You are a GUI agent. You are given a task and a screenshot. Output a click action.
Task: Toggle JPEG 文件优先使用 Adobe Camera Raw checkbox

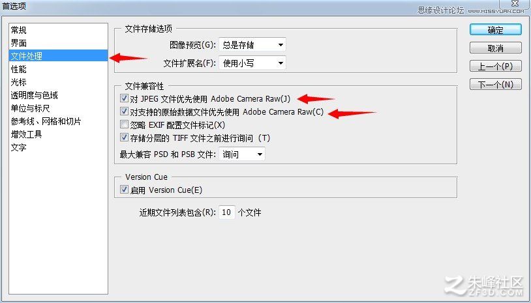(125, 98)
